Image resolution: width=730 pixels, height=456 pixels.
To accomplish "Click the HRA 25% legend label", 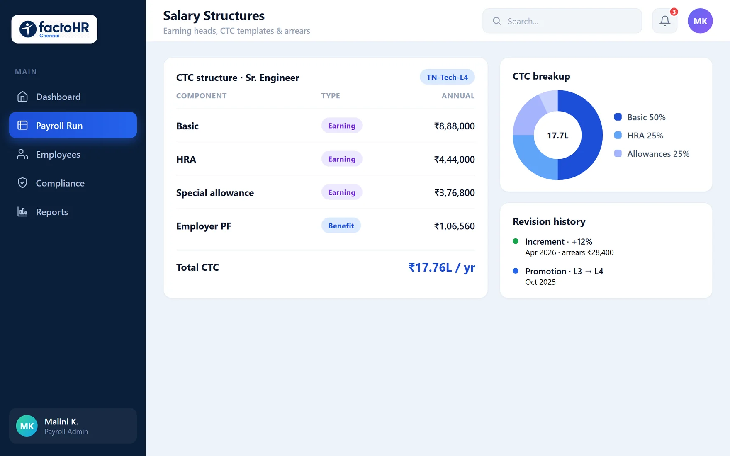I will coord(645,136).
